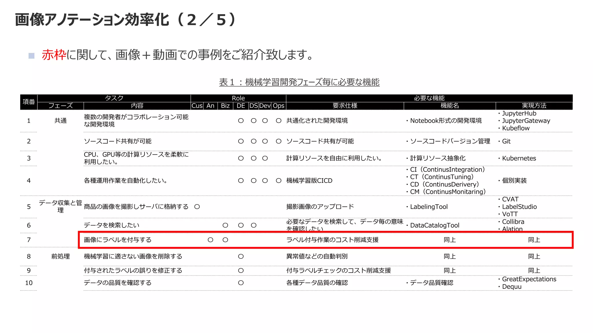
Task: Click the 機械学習版CICD cell
Action: (x=309, y=180)
